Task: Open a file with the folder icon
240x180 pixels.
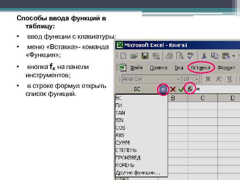Action: (134, 56)
